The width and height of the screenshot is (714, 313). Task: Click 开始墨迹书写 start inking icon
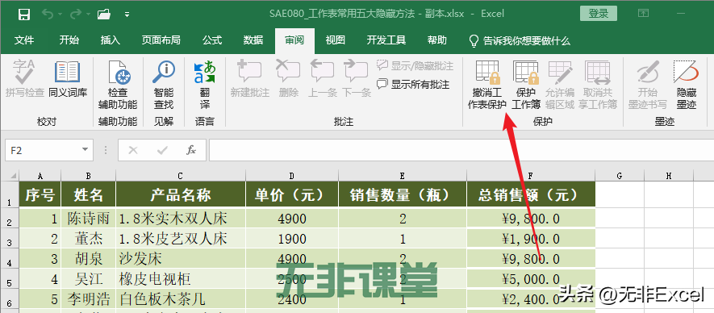[648, 85]
